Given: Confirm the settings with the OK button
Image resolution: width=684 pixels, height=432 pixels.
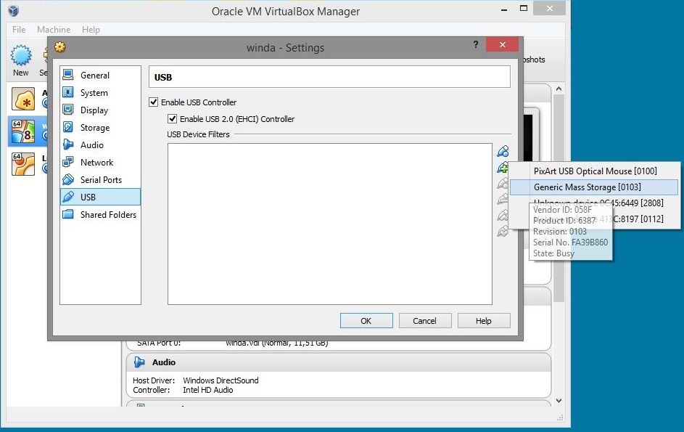Looking at the screenshot, I should click(366, 321).
